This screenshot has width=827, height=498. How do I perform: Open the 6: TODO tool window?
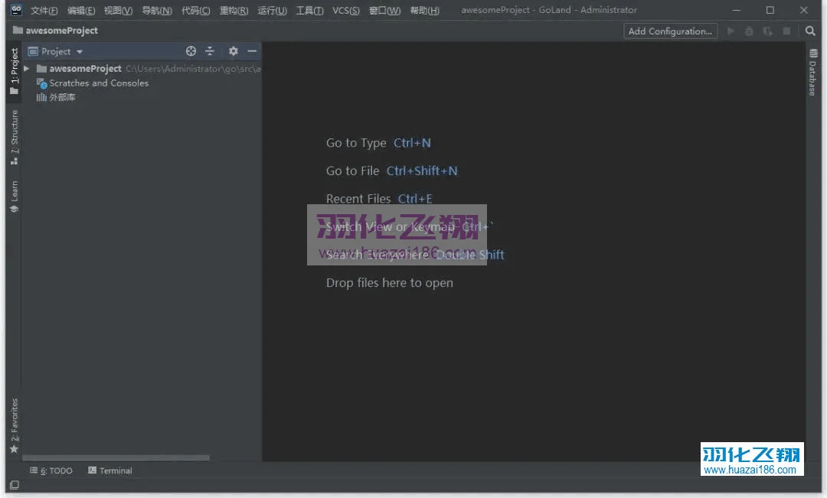[51, 470]
